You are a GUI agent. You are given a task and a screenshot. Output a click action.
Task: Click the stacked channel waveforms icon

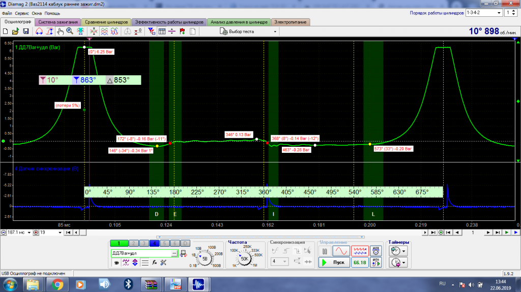104,31
